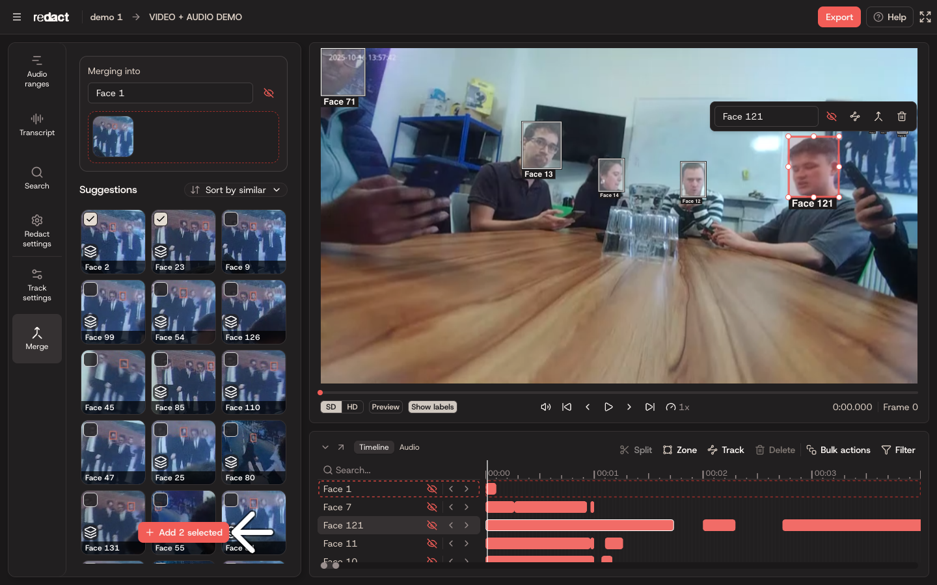Uncheck Face 23 suggestion checkbox
Viewport: 937px width, 585px height.
click(x=161, y=219)
